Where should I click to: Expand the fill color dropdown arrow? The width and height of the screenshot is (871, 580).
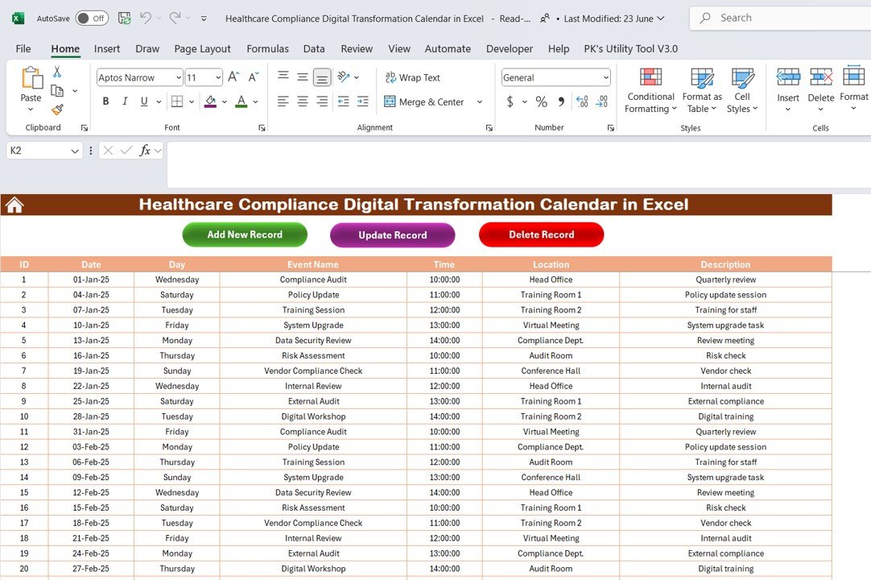tap(225, 101)
